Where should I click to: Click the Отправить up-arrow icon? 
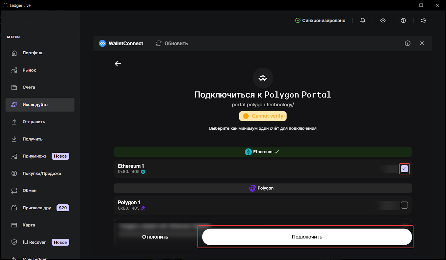click(14, 122)
